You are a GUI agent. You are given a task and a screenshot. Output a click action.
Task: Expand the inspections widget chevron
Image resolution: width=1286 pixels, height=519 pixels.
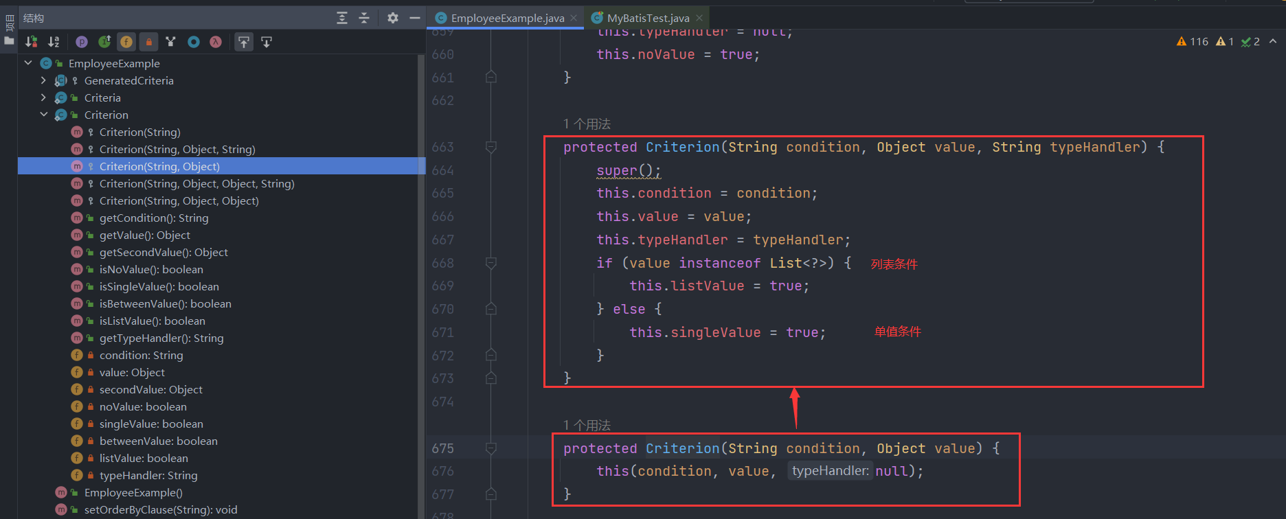pos(1273,42)
